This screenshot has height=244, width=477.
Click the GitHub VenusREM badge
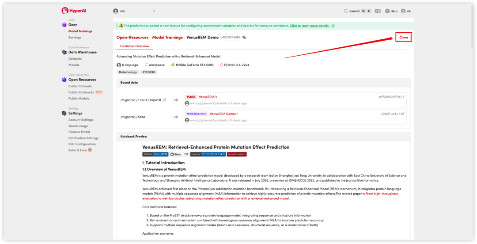155,154
